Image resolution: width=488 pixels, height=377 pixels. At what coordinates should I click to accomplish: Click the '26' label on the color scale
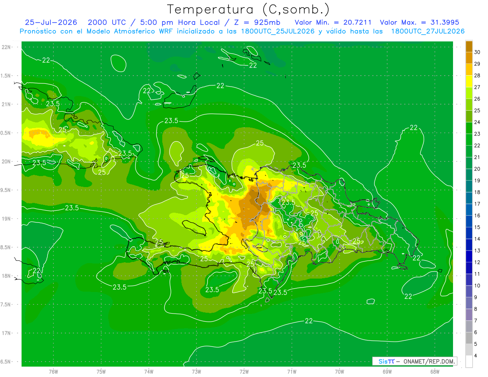click(477, 99)
